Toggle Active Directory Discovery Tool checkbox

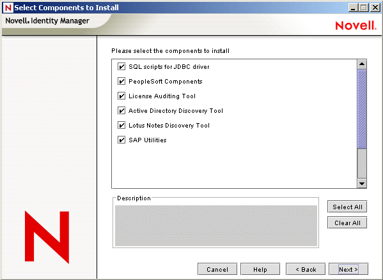[x=121, y=110]
